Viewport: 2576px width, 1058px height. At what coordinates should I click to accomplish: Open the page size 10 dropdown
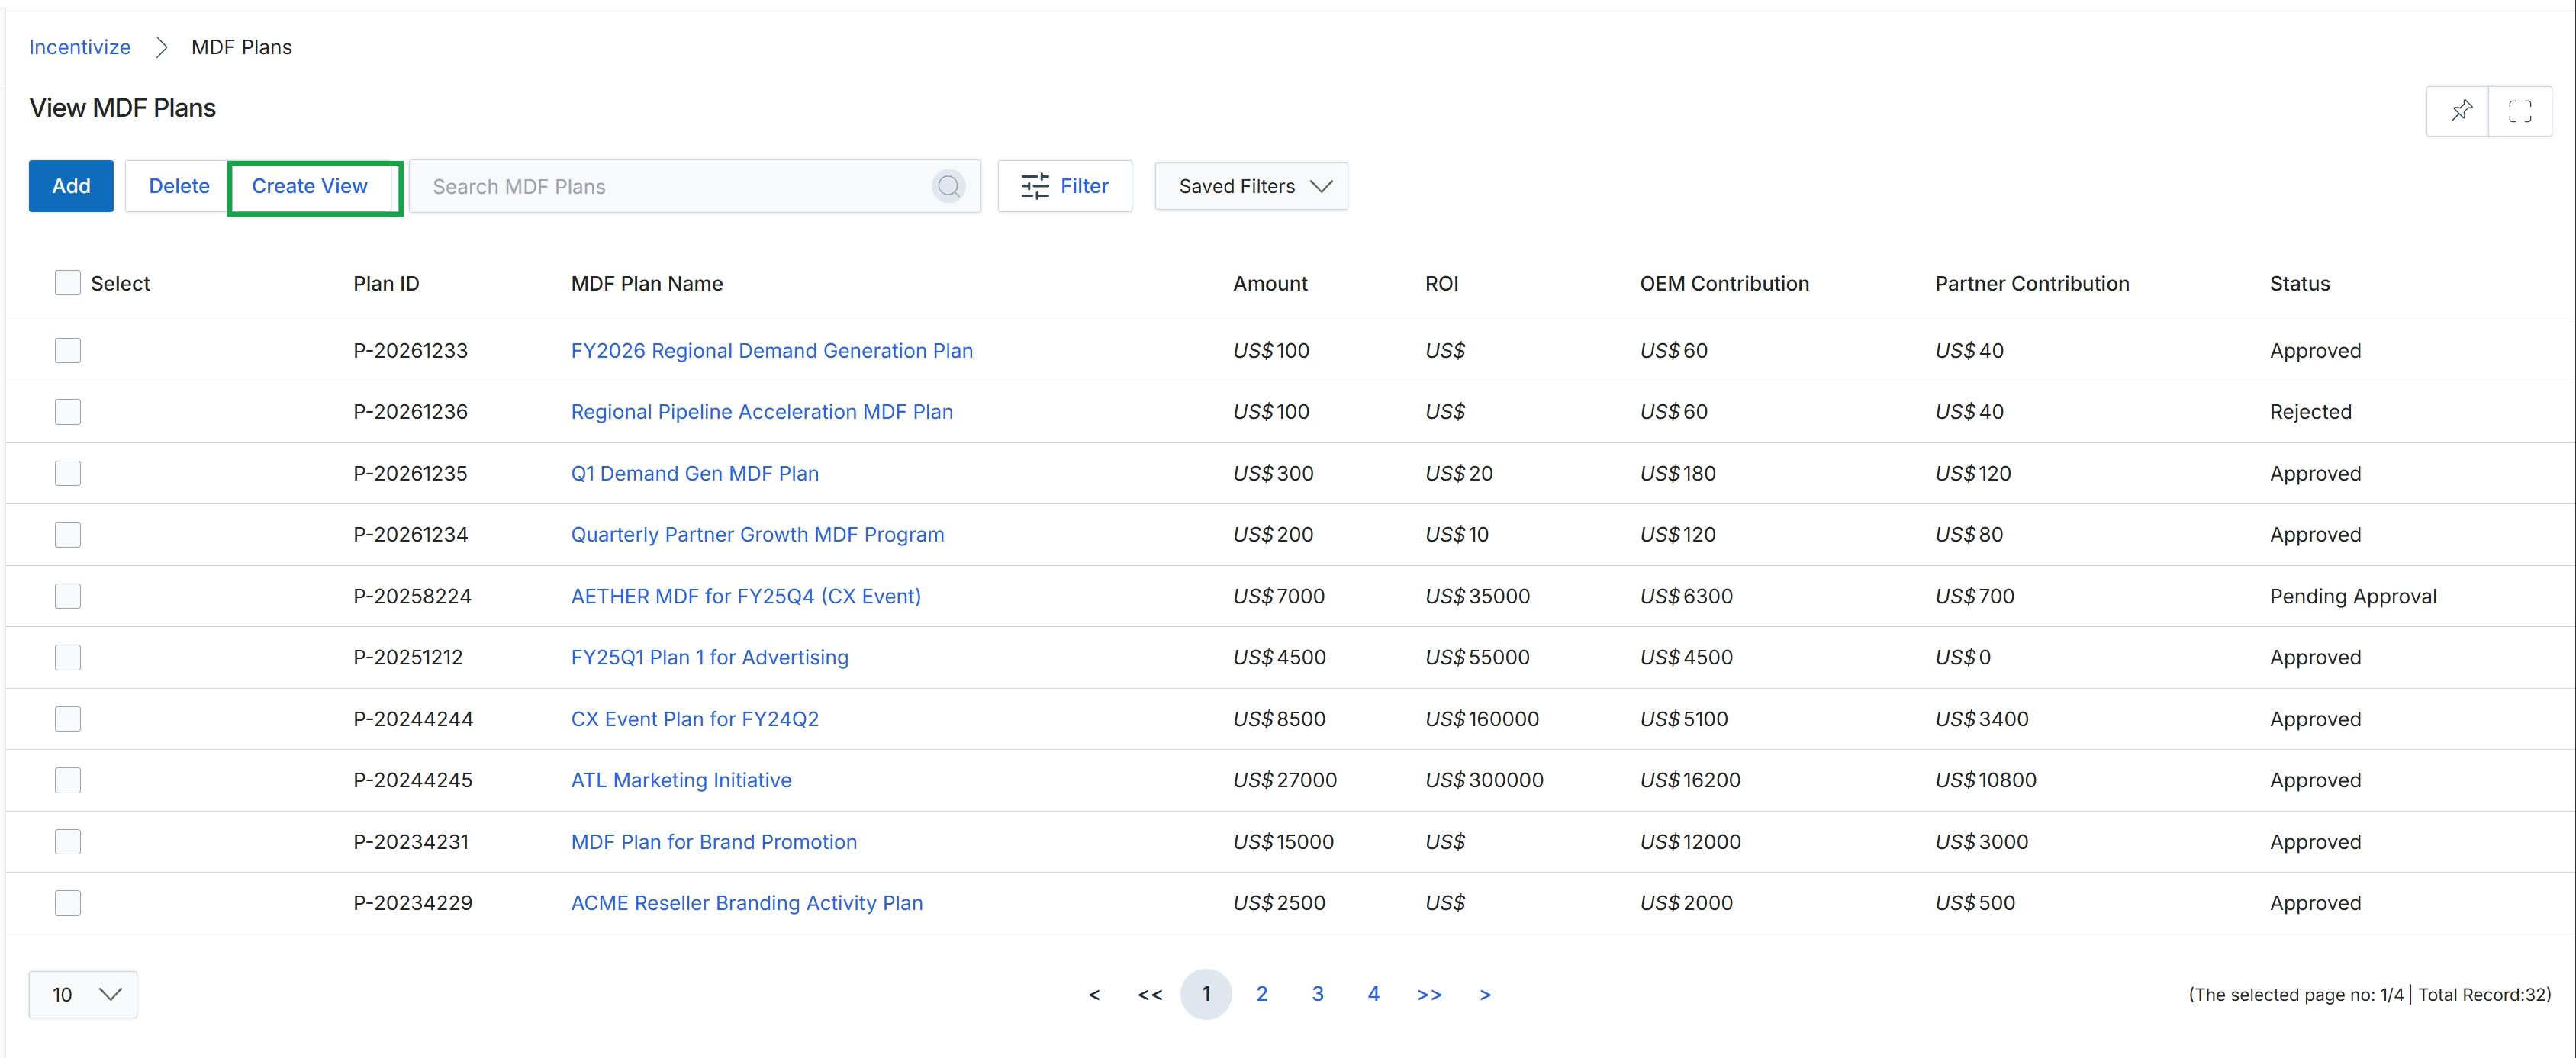point(83,994)
